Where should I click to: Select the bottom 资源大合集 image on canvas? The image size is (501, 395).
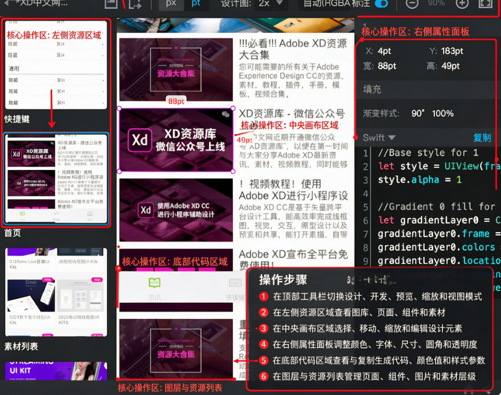point(176,349)
